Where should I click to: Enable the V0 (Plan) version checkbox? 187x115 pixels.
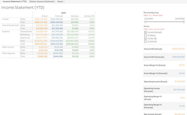pos(145,35)
